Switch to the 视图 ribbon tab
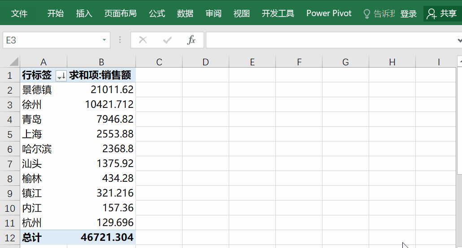This screenshot has height=248, width=462. [242, 13]
